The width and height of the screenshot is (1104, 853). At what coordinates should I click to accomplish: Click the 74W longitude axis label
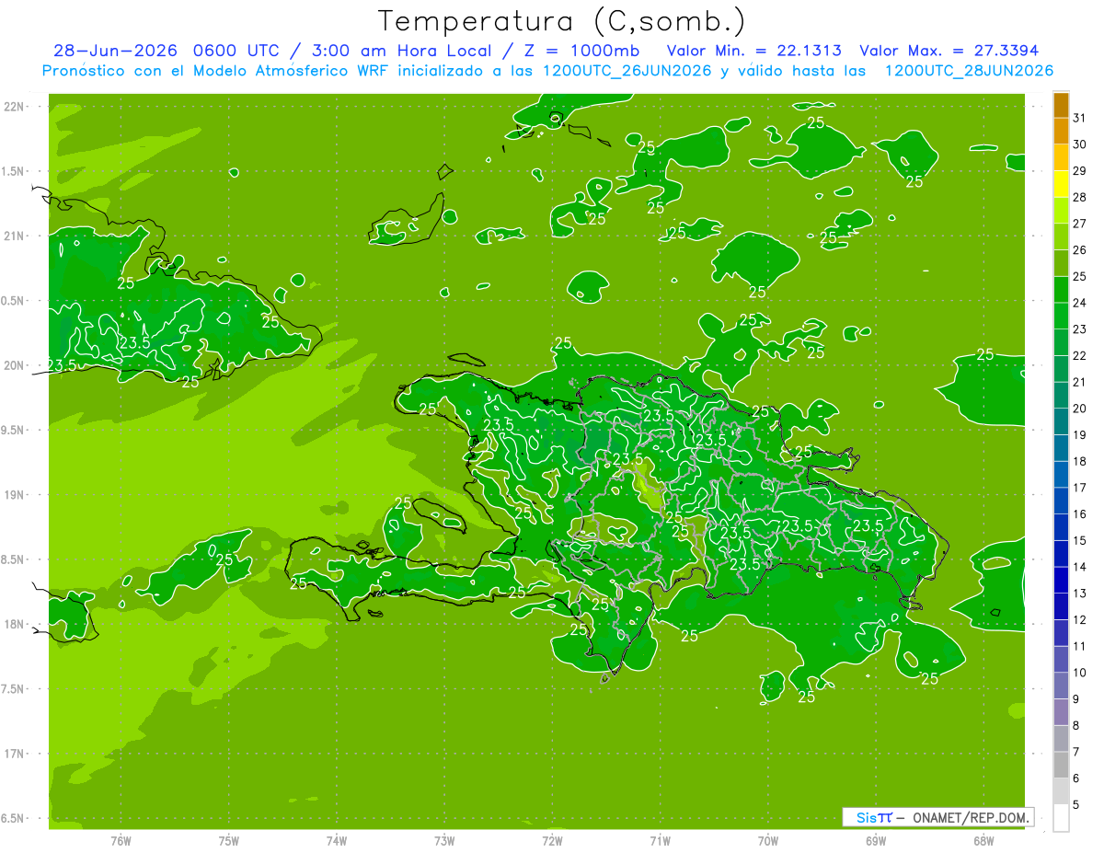point(337,841)
